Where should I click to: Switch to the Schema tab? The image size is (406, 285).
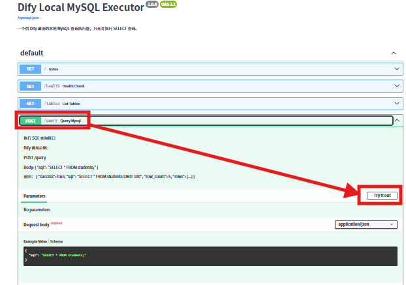click(56, 241)
